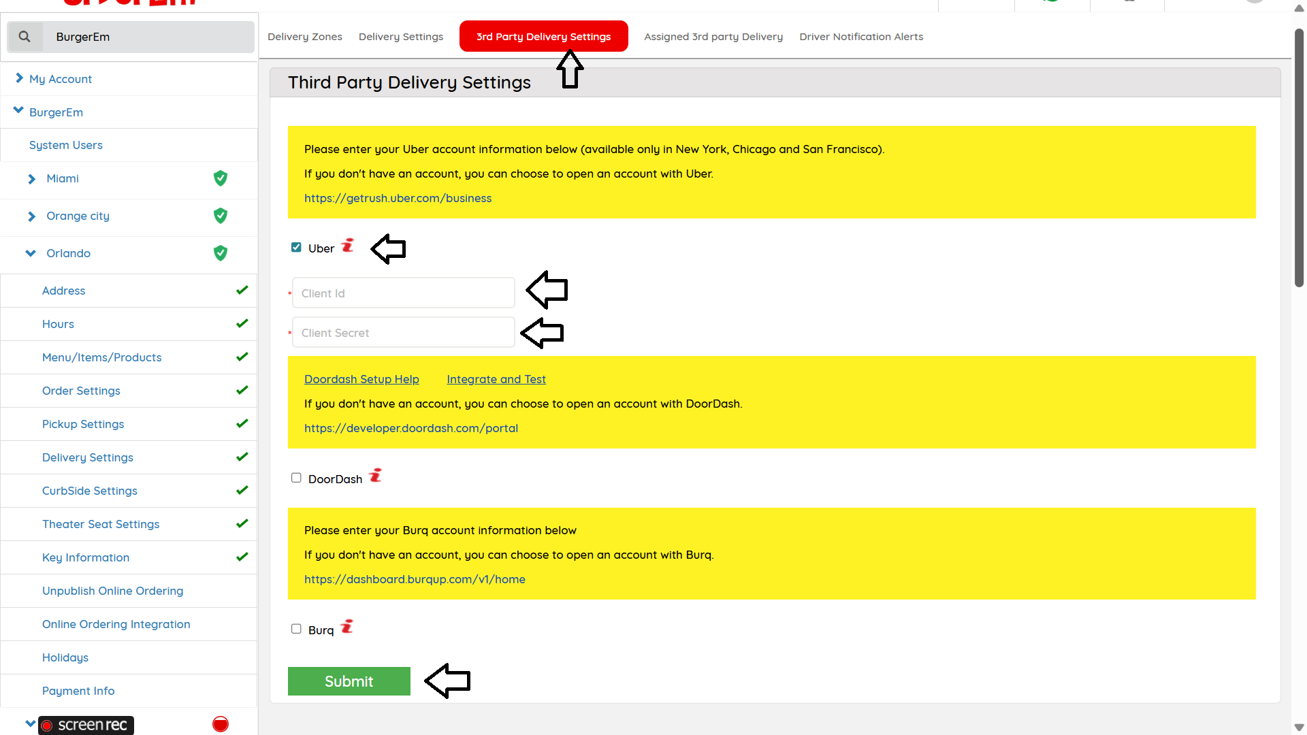1307x735 pixels.
Task: Click Miami green shield icon
Action: (x=221, y=178)
